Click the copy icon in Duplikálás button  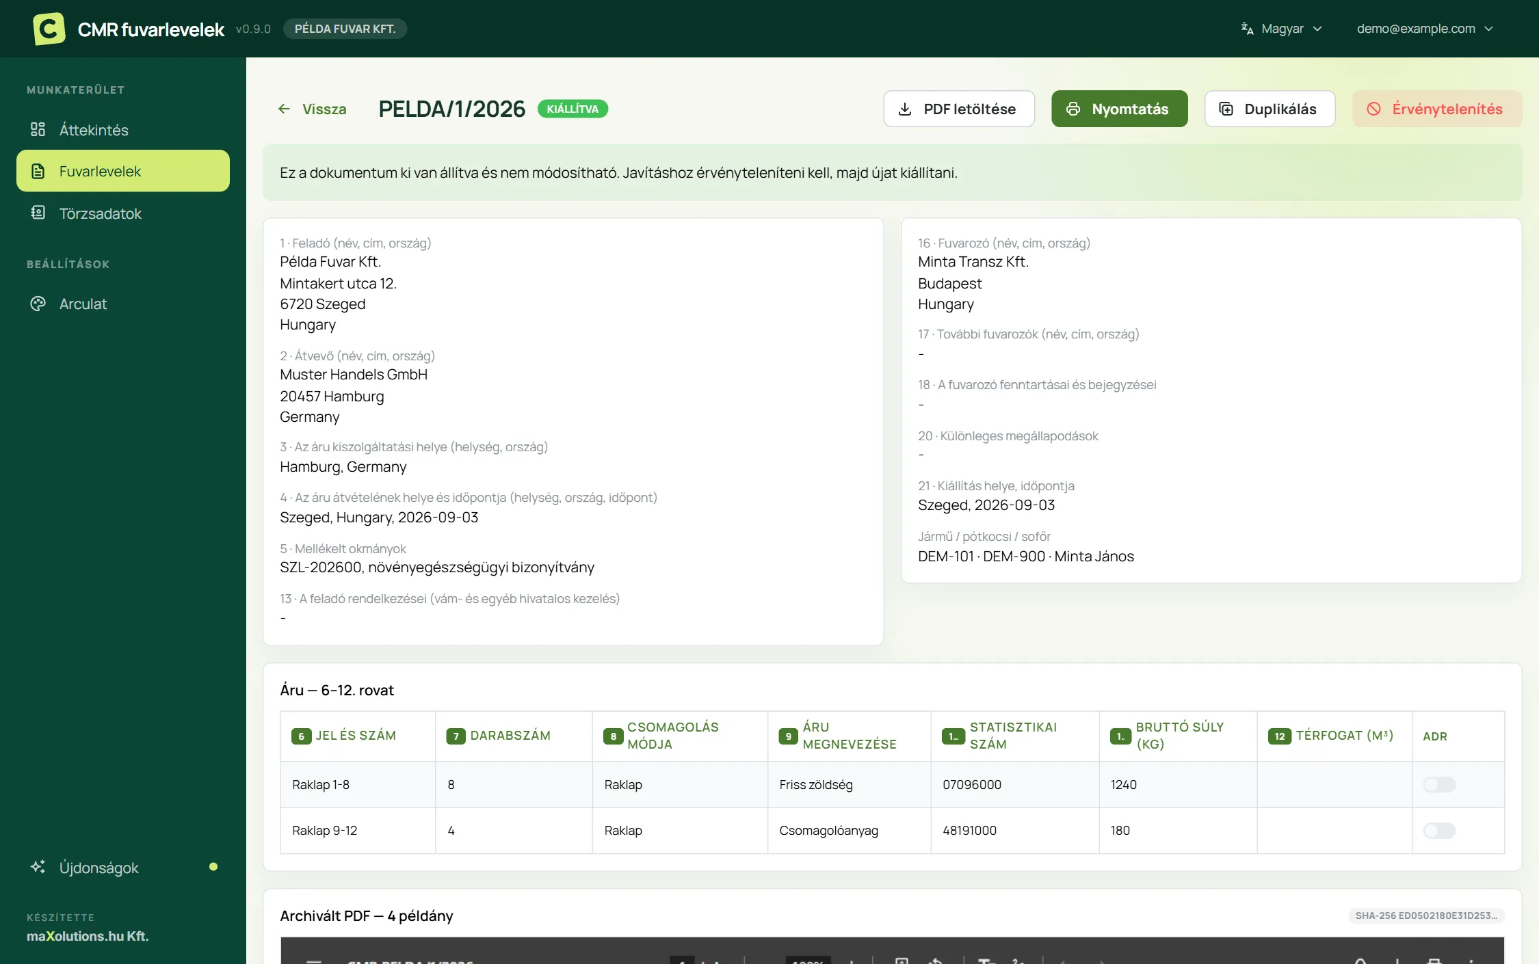tap(1226, 109)
